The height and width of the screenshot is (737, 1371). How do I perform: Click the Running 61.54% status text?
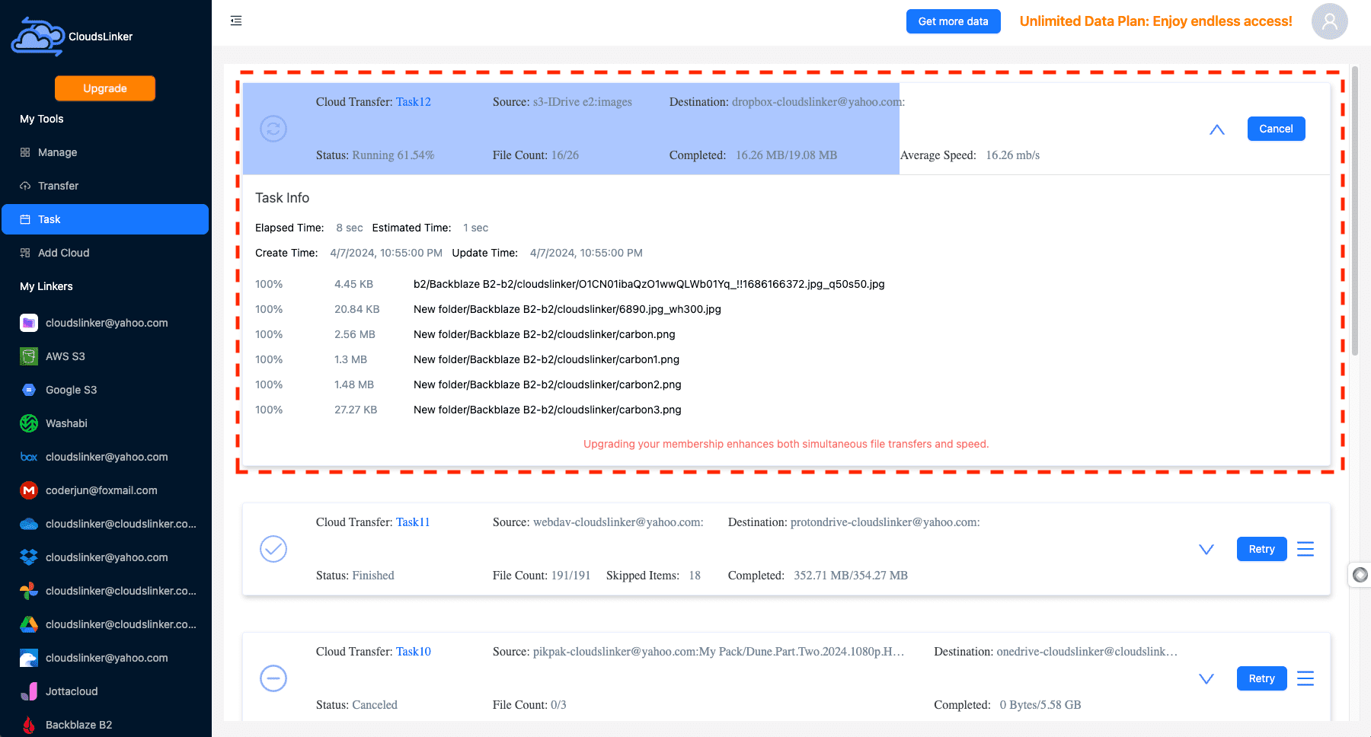click(x=393, y=155)
